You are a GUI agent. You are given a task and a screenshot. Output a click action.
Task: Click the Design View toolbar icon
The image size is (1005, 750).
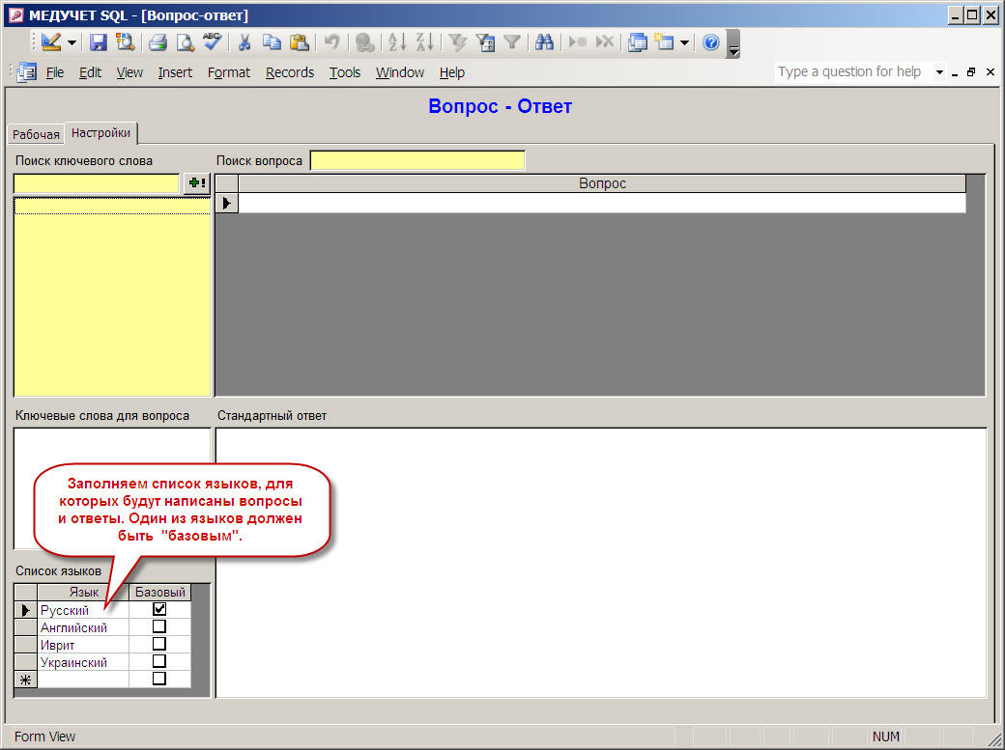(51, 42)
